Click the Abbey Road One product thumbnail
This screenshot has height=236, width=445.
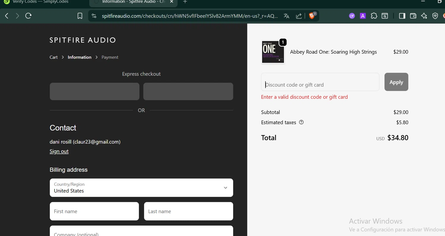pyautogui.click(x=273, y=52)
